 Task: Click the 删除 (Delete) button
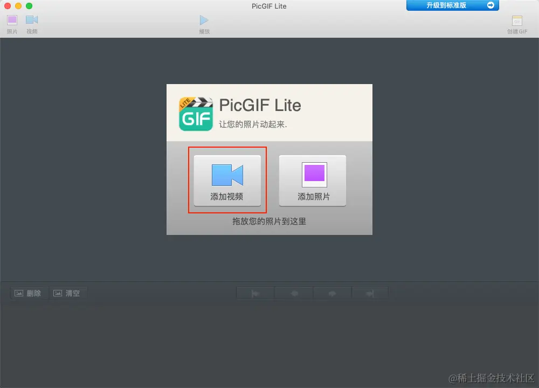(x=29, y=293)
